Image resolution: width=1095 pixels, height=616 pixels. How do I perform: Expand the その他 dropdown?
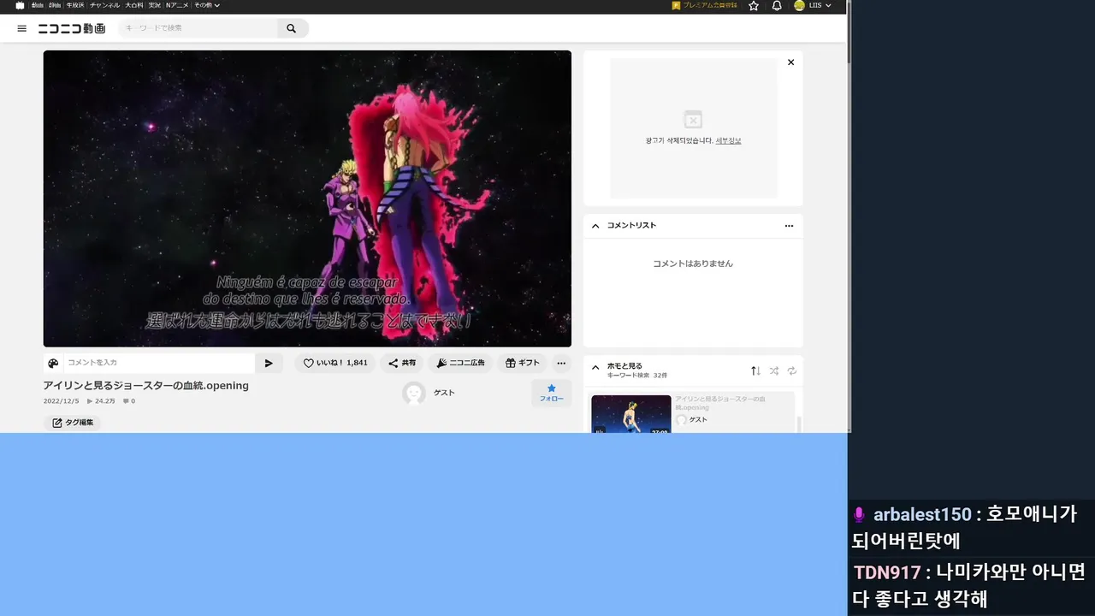[x=206, y=5]
